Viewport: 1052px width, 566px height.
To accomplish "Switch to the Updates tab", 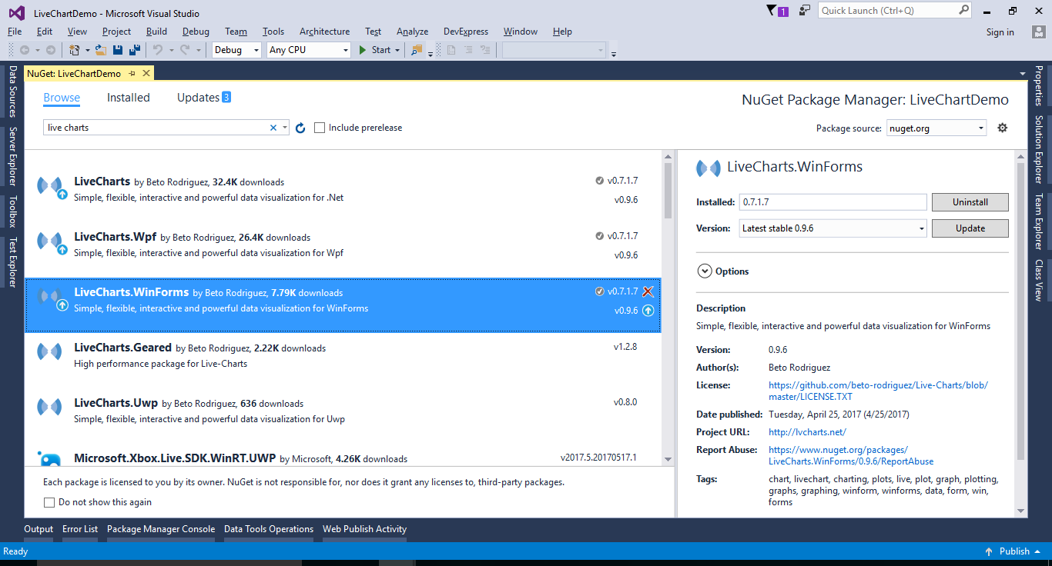I will pyautogui.click(x=204, y=98).
